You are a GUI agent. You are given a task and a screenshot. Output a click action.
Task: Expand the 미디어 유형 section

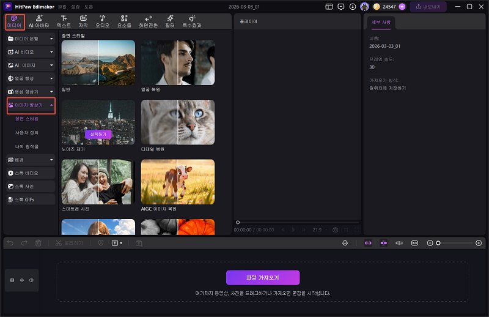pos(31,39)
